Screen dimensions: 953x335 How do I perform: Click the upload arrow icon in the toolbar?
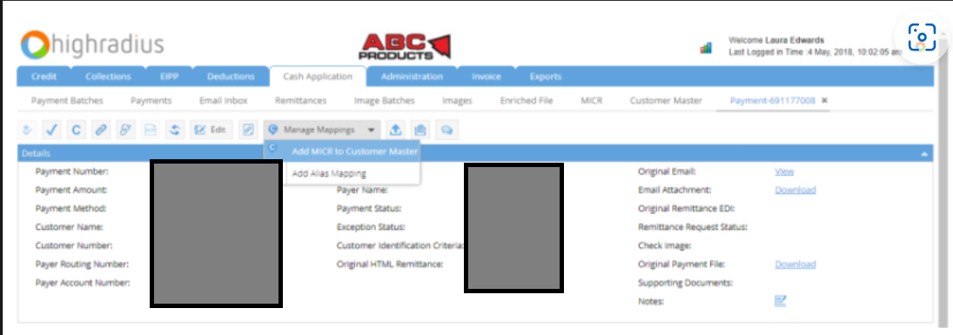[396, 130]
